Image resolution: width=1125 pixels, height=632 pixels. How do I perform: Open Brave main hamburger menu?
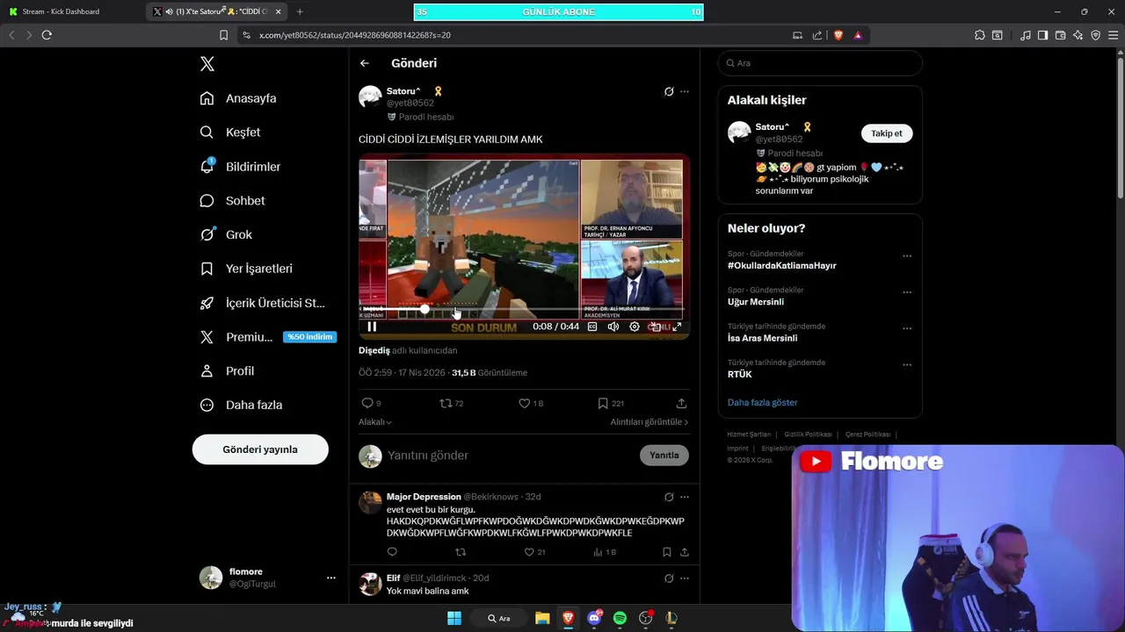pos(1113,35)
